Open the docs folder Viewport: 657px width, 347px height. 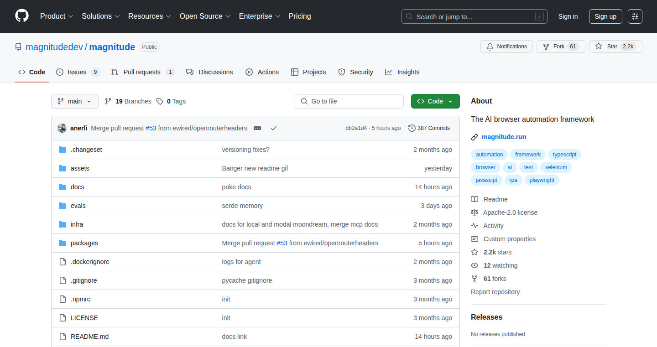coord(78,187)
